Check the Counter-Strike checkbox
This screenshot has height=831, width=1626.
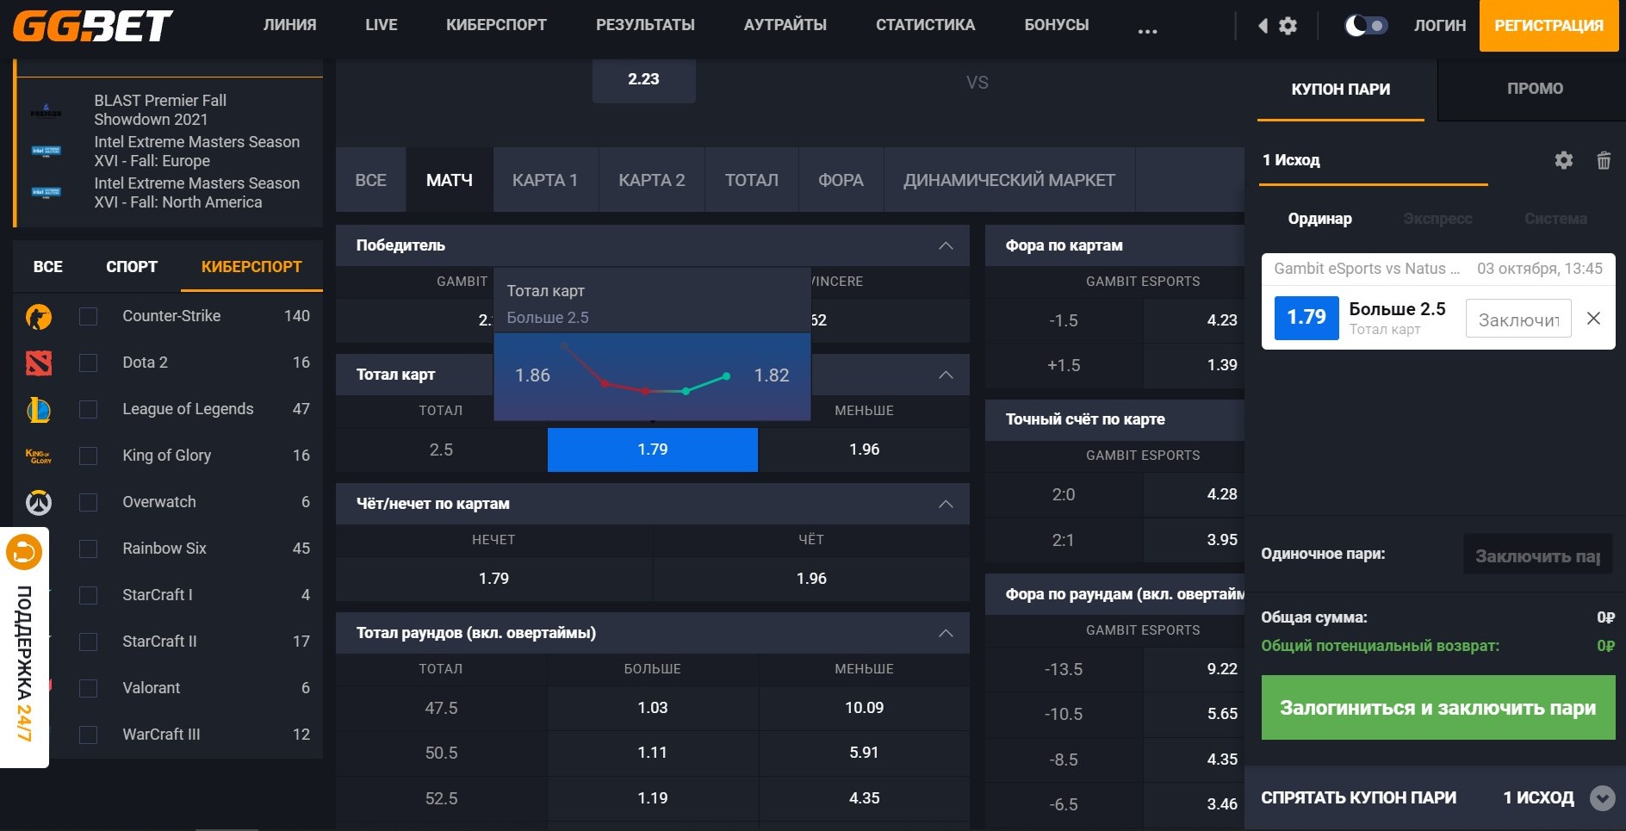pos(88,317)
